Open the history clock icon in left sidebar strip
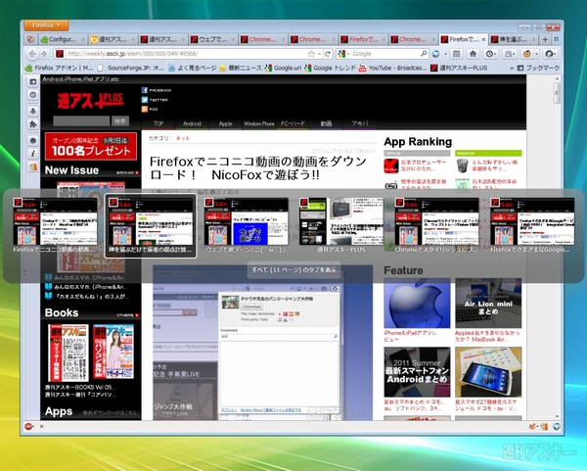Image resolution: width=587 pixels, height=471 pixels. tap(33, 95)
